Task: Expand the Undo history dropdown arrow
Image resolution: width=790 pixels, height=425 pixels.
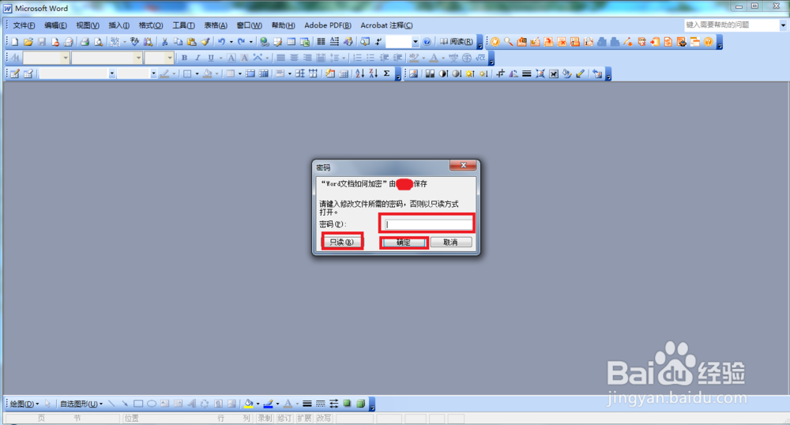Action: (x=231, y=42)
